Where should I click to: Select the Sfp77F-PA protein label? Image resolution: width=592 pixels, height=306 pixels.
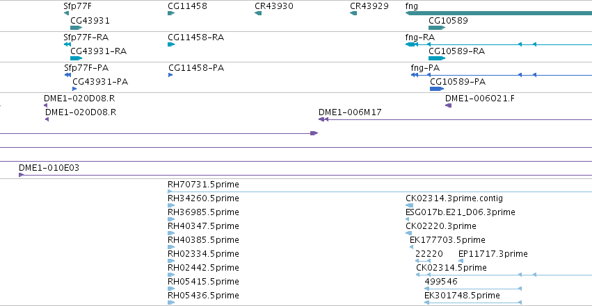[86, 68]
